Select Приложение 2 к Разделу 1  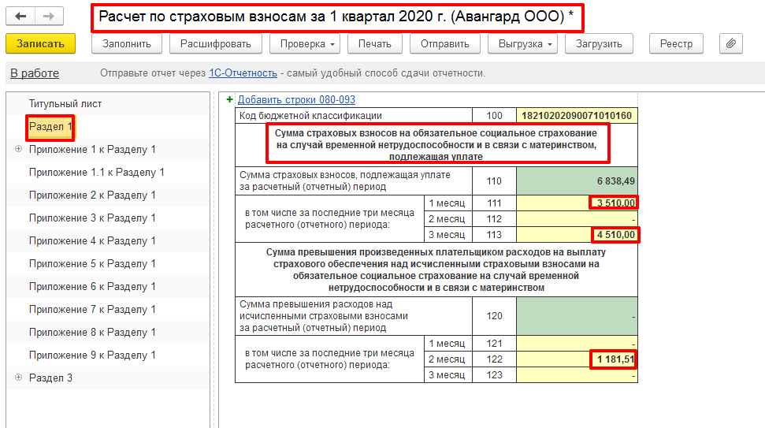point(92,195)
